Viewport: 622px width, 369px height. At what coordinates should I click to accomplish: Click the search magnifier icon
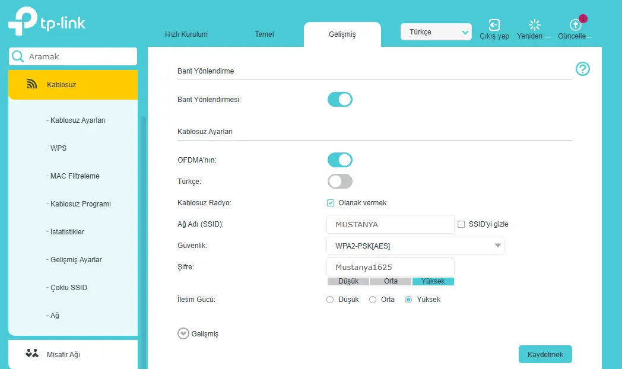[x=18, y=56]
